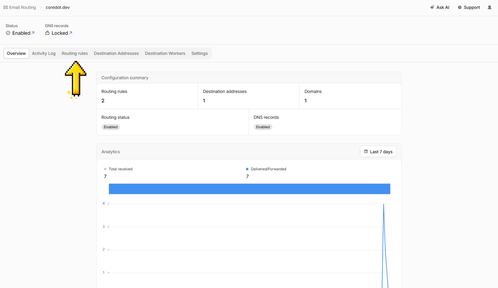Click the Configuration summary heading
Screen dimensions: 498x288
coord(125,78)
